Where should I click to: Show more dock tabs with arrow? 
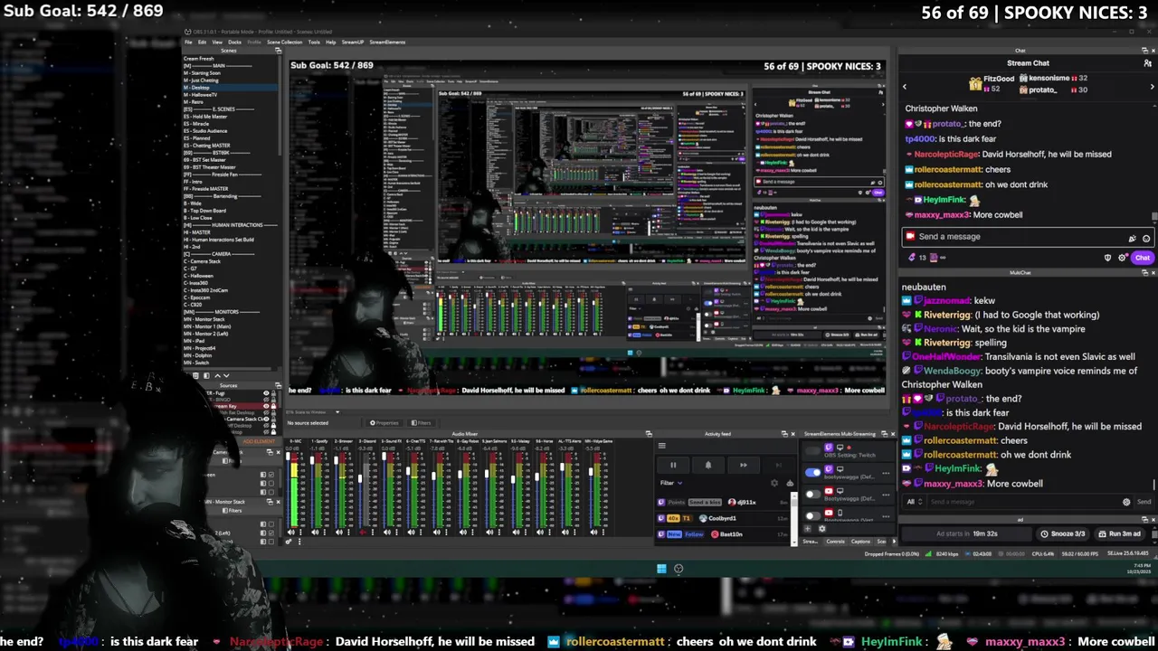[x=894, y=542]
